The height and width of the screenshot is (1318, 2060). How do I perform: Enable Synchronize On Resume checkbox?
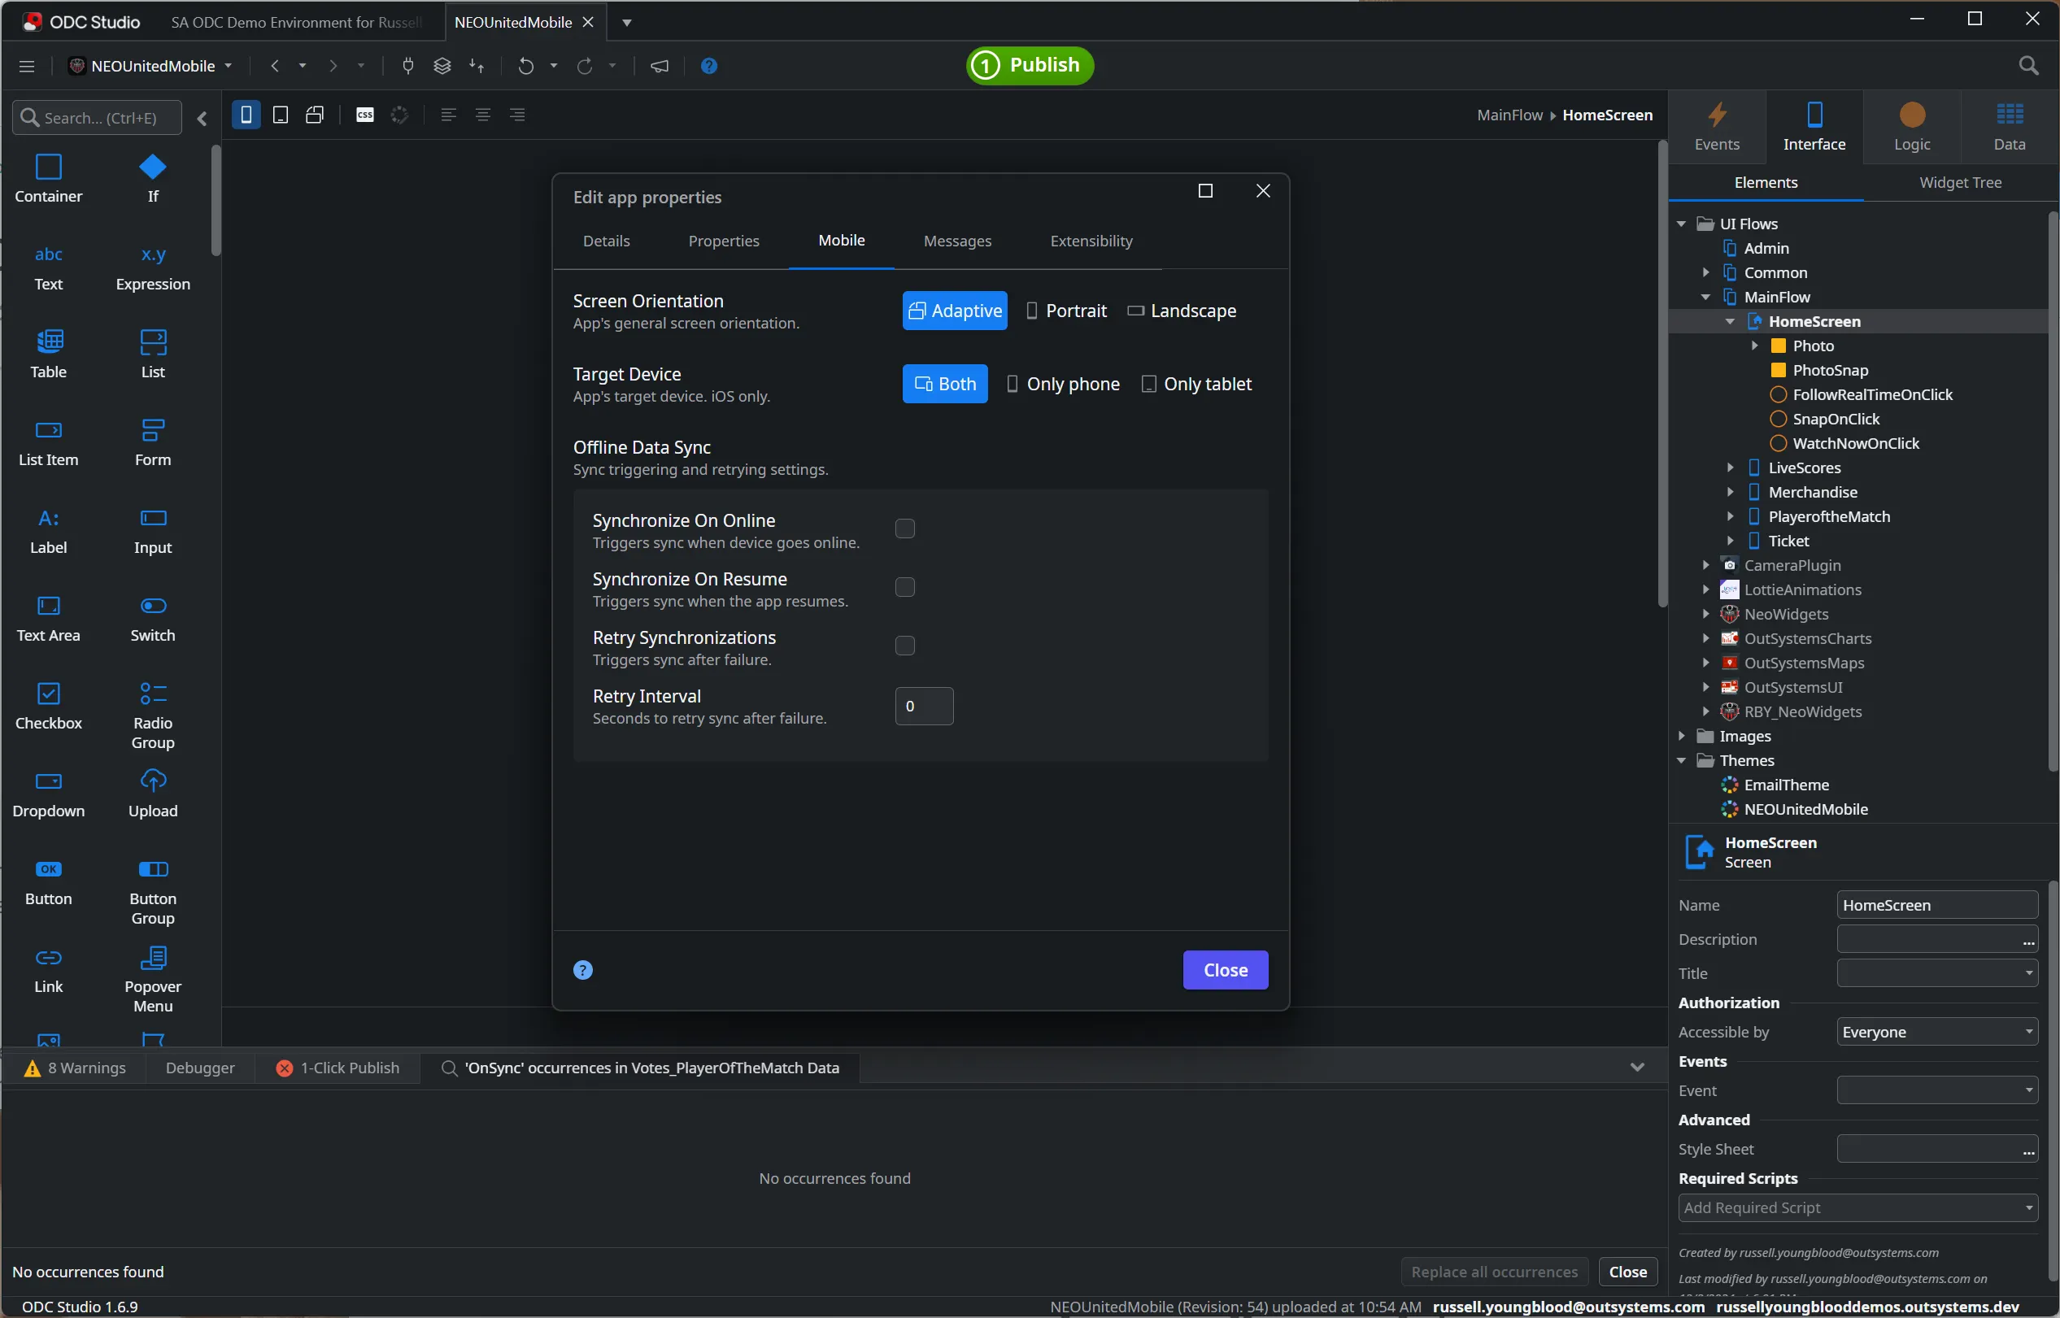(x=904, y=587)
